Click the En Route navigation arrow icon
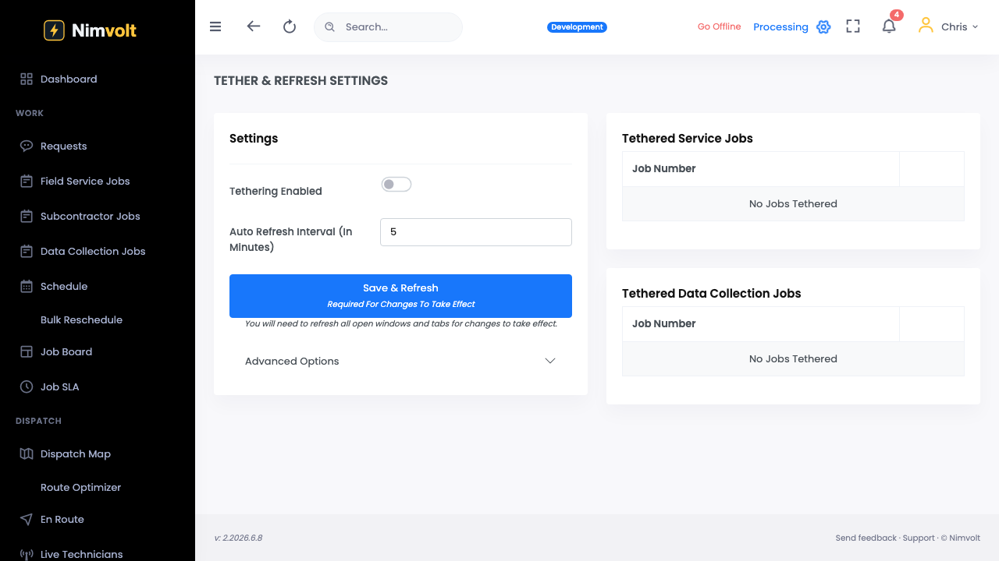This screenshot has width=999, height=561. click(x=27, y=519)
